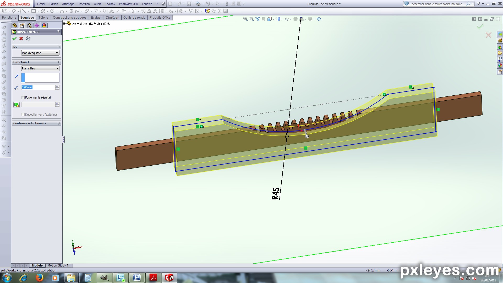Open SolidWorks Resources home task pane
This screenshot has height=283, width=503.
click(x=500, y=41)
